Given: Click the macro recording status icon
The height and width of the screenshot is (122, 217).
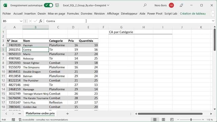Looking at the screenshot, I should (13, 120).
